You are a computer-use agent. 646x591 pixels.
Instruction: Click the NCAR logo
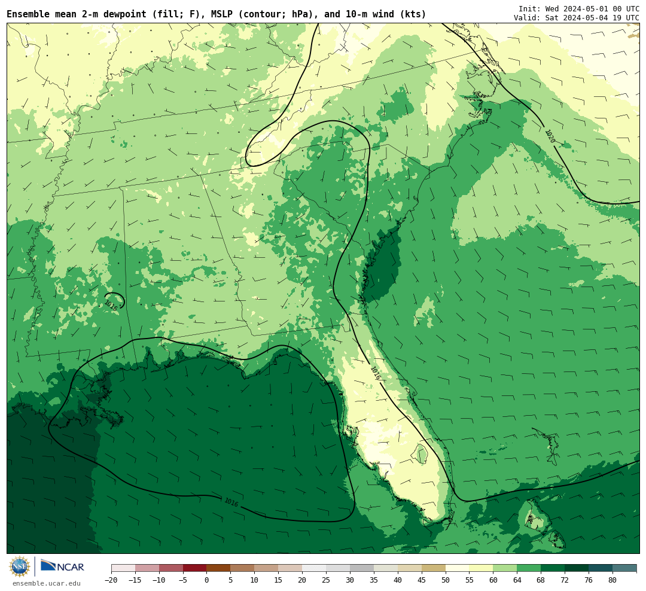(x=62, y=566)
